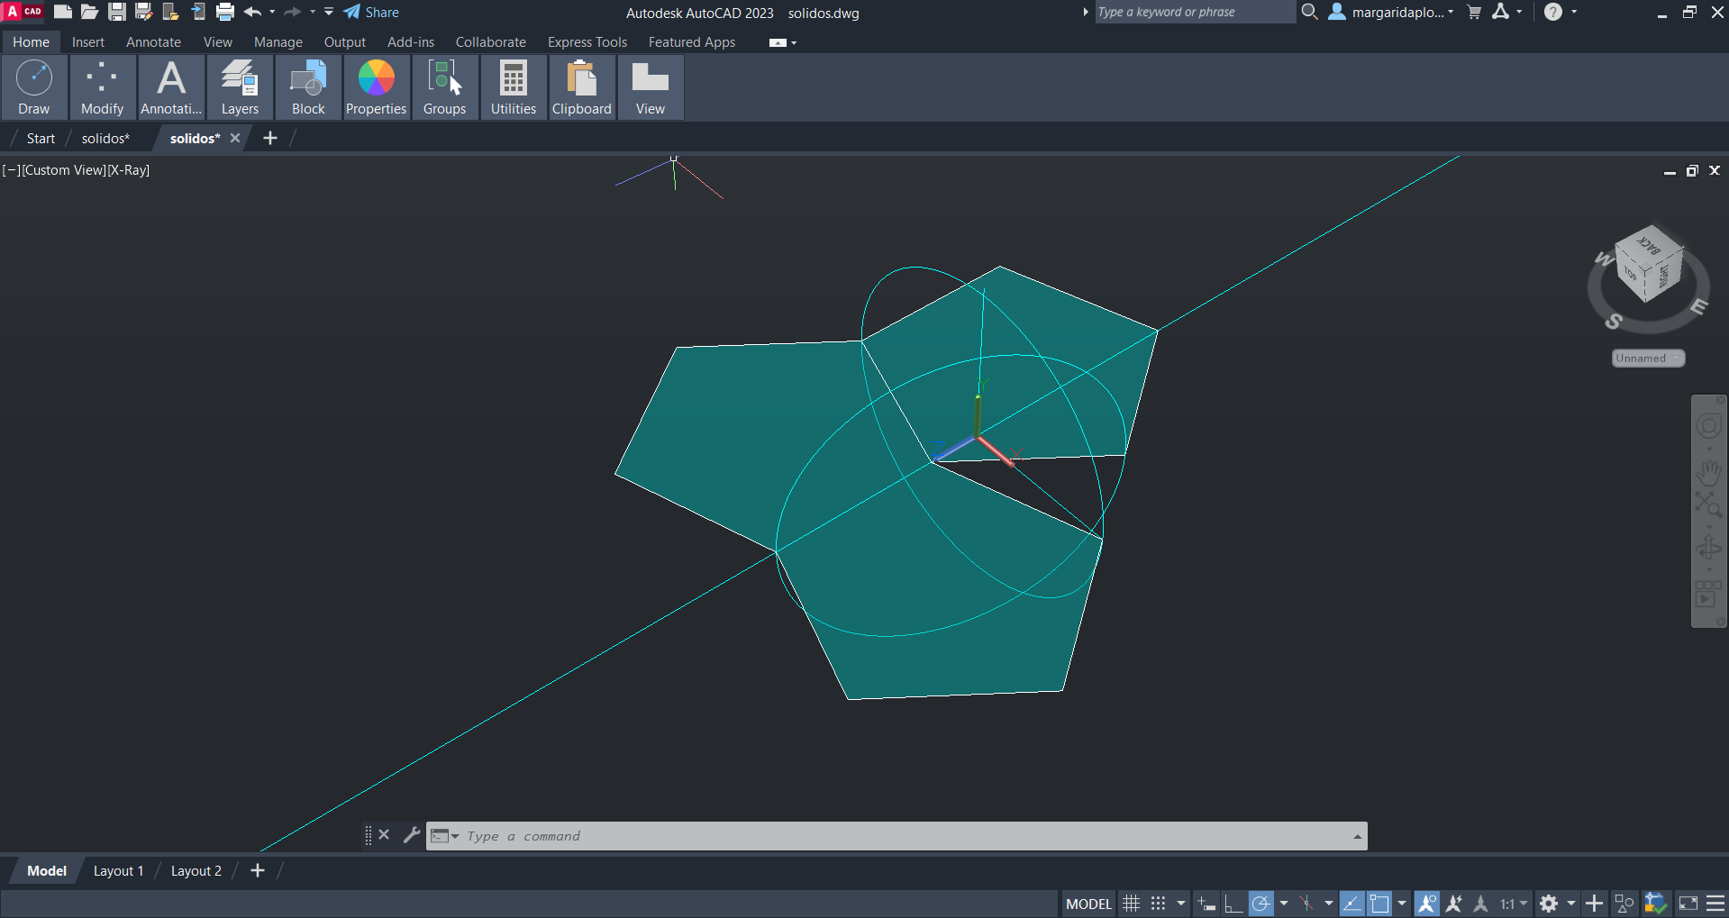Toggle snap mode dots in status bar

point(1159,904)
